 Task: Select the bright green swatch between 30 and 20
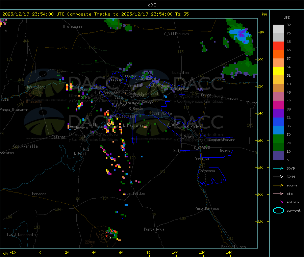point(278,138)
